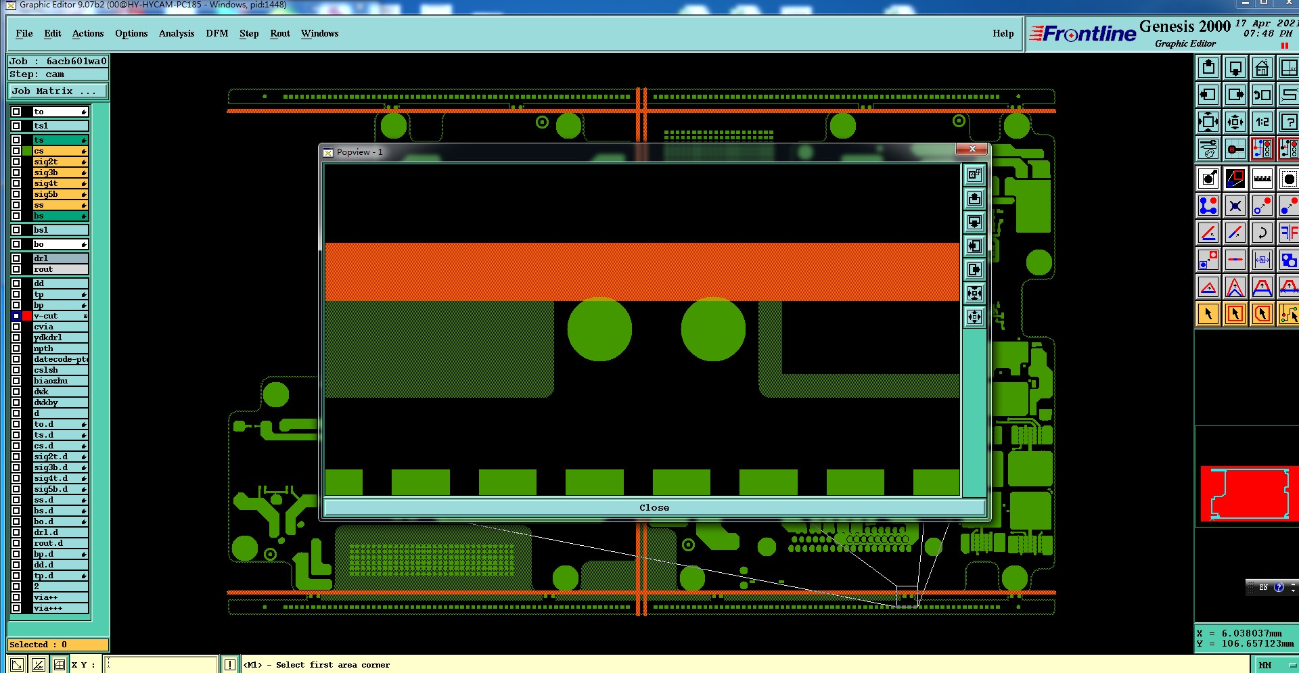The image size is (1299, 673).
Task: Click the zoom out (outward arrows) icon
Action: click(1235, 122)
